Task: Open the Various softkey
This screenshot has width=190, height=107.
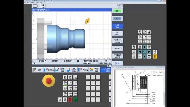Action: pos(94,70)
